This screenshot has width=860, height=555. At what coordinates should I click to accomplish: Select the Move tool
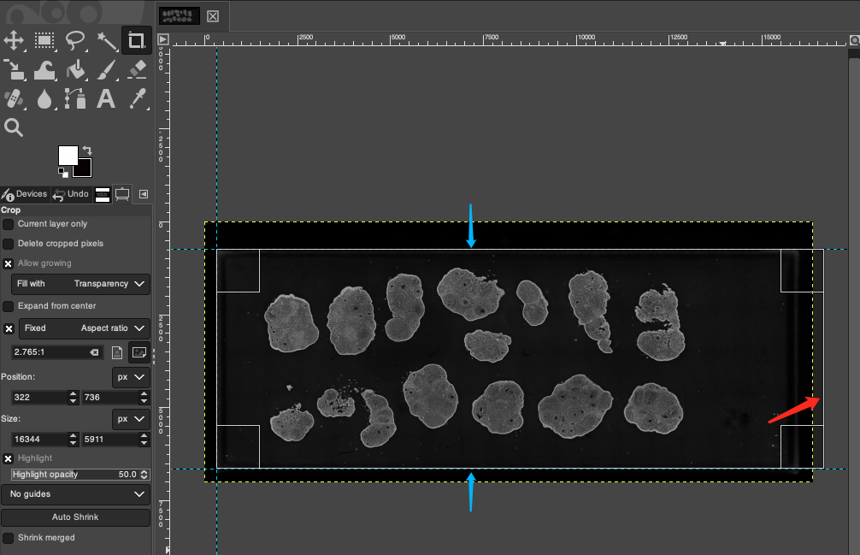click(x=15, y=40)
